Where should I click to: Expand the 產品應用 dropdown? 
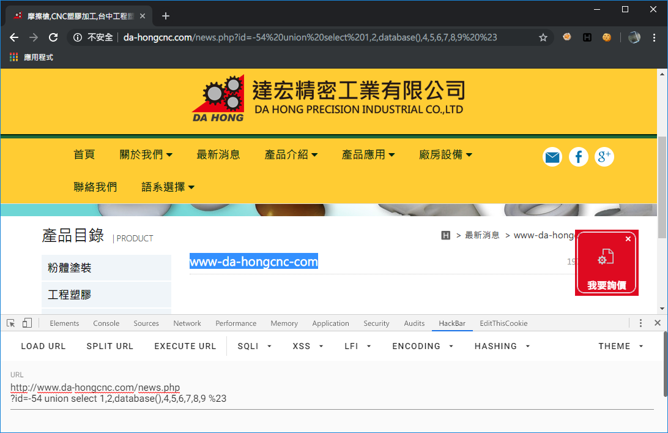[x=368, y=154]
